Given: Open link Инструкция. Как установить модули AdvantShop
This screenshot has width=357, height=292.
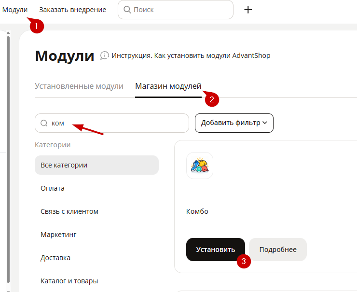Looking at the screenshot, I should point(191,56).
